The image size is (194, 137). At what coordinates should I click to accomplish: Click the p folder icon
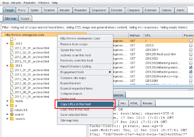coord(12,105)
